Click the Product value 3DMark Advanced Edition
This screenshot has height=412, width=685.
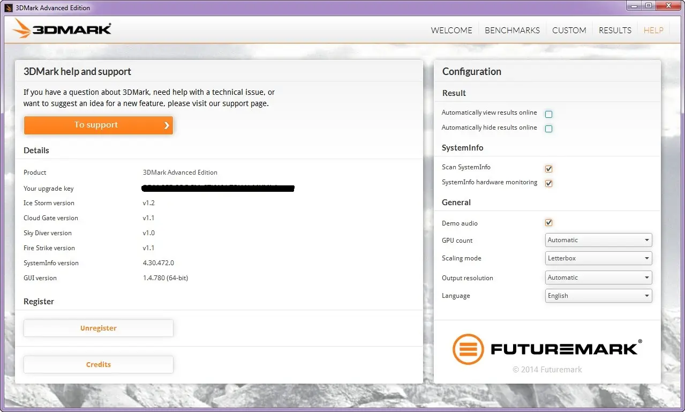180,173
